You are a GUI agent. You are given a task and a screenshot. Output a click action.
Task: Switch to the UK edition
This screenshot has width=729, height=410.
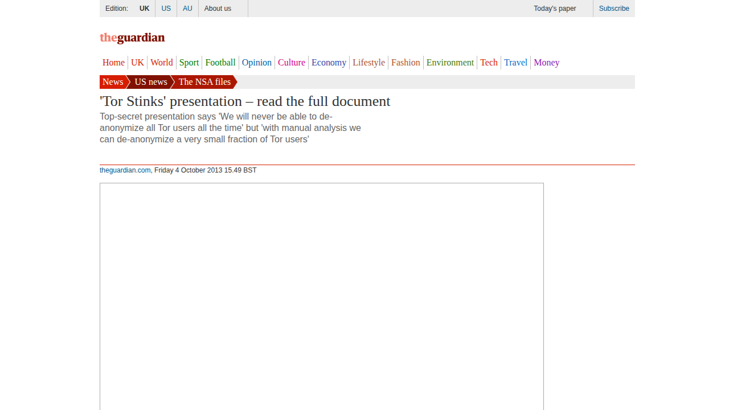[144, 9]
